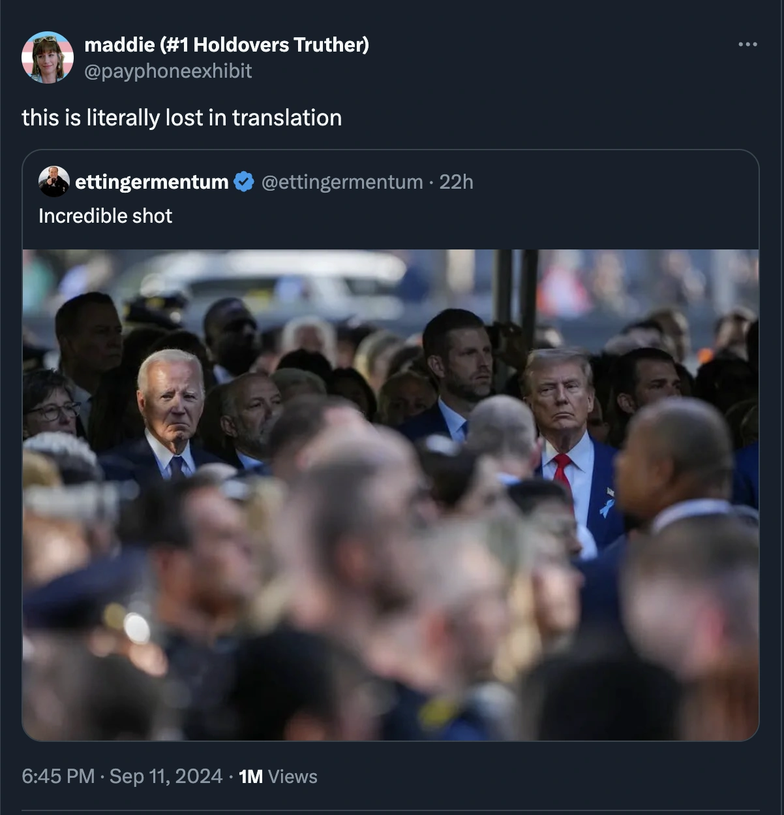784x815 pixels.
Task: Open the tweet's more options menu
Action: click(x=747, y=44)
